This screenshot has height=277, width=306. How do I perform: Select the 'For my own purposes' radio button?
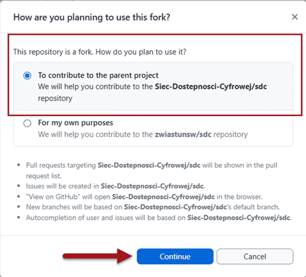[x=27, y=123]
